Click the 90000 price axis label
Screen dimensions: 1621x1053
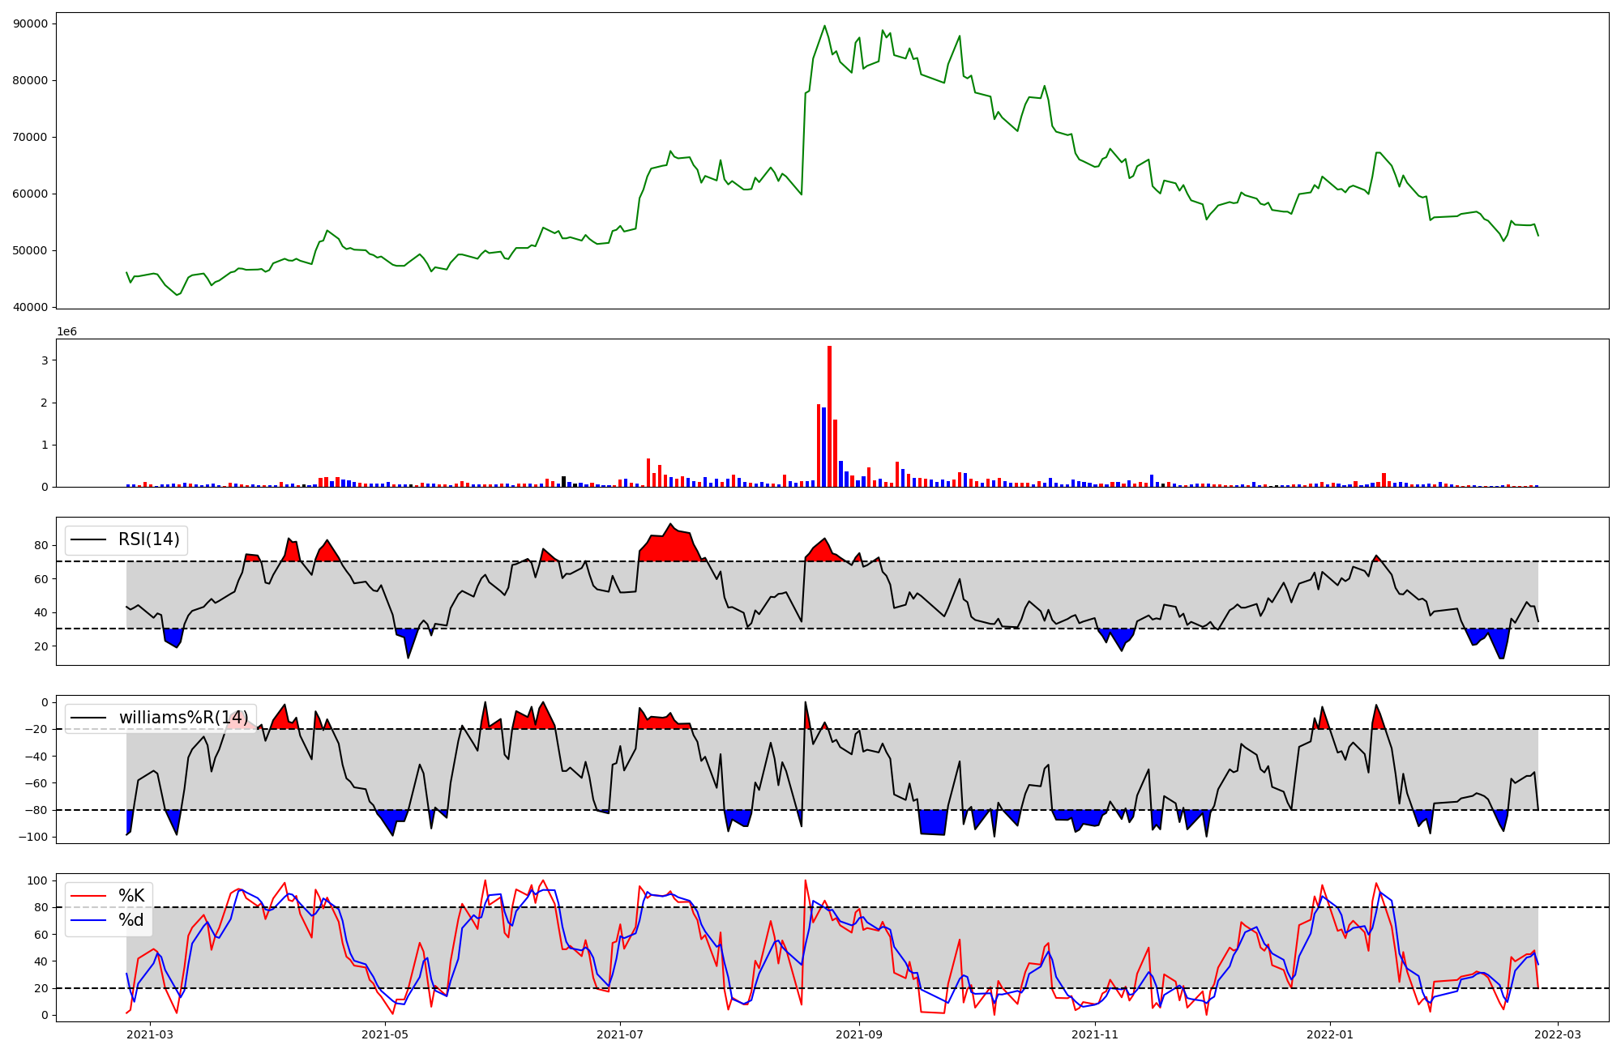31,23
